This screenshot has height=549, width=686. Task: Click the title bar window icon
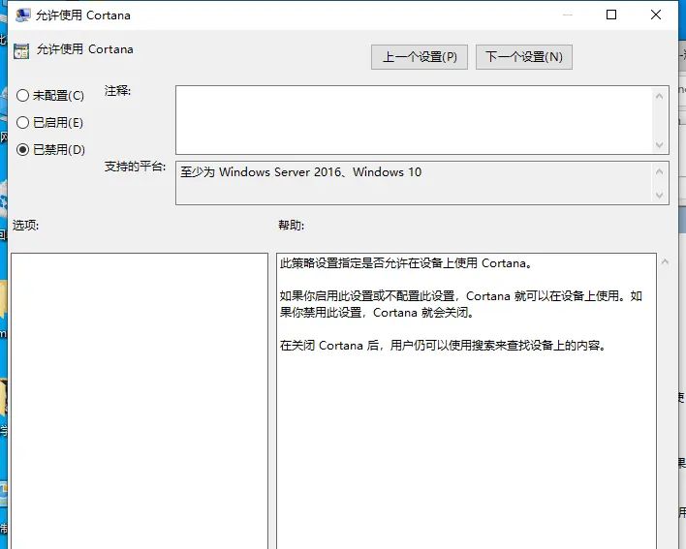22,15
